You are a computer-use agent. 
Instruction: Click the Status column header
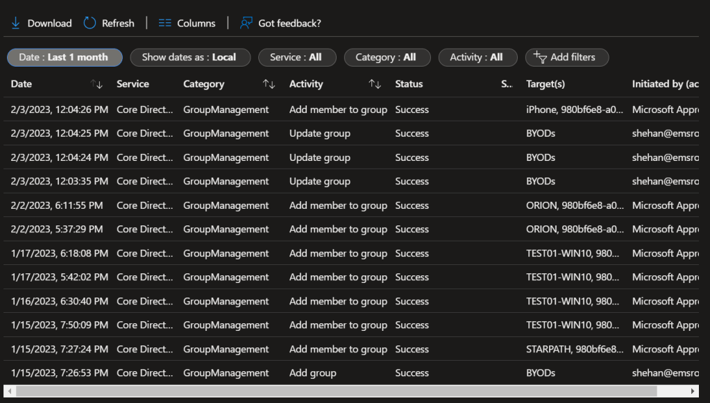click(409, 84)
